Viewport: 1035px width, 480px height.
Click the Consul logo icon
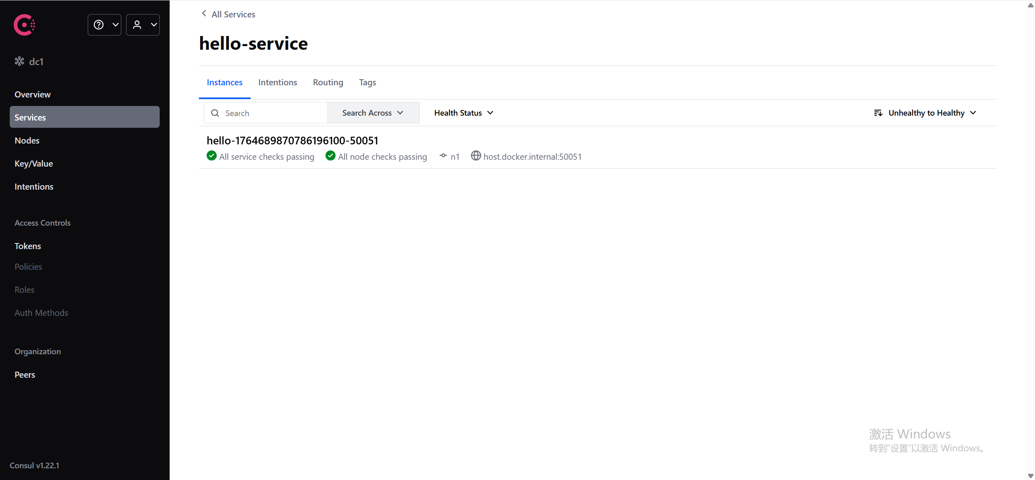coord(24,25)
